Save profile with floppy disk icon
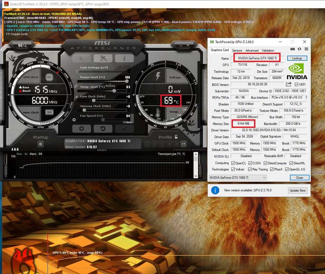This screenshot has width=325, height=274. click(x=183, y=144)
